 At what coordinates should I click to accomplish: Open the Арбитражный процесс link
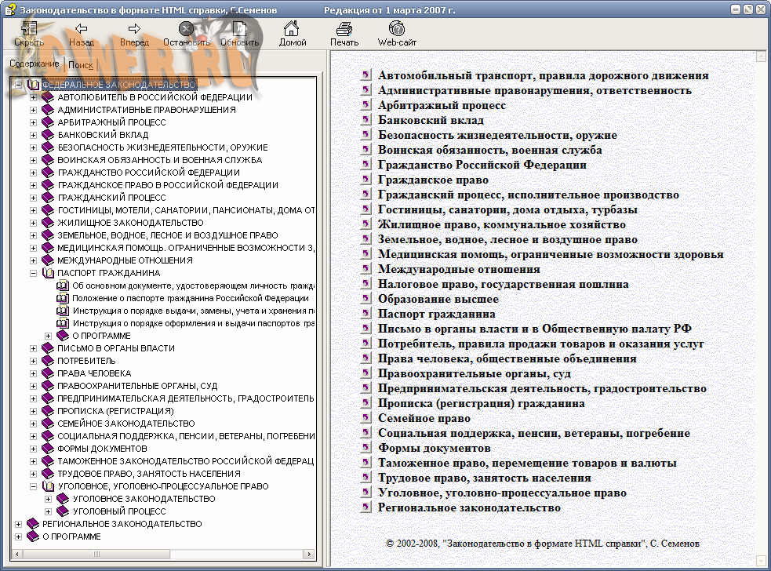pyautogui.click(x=442, y=106)
